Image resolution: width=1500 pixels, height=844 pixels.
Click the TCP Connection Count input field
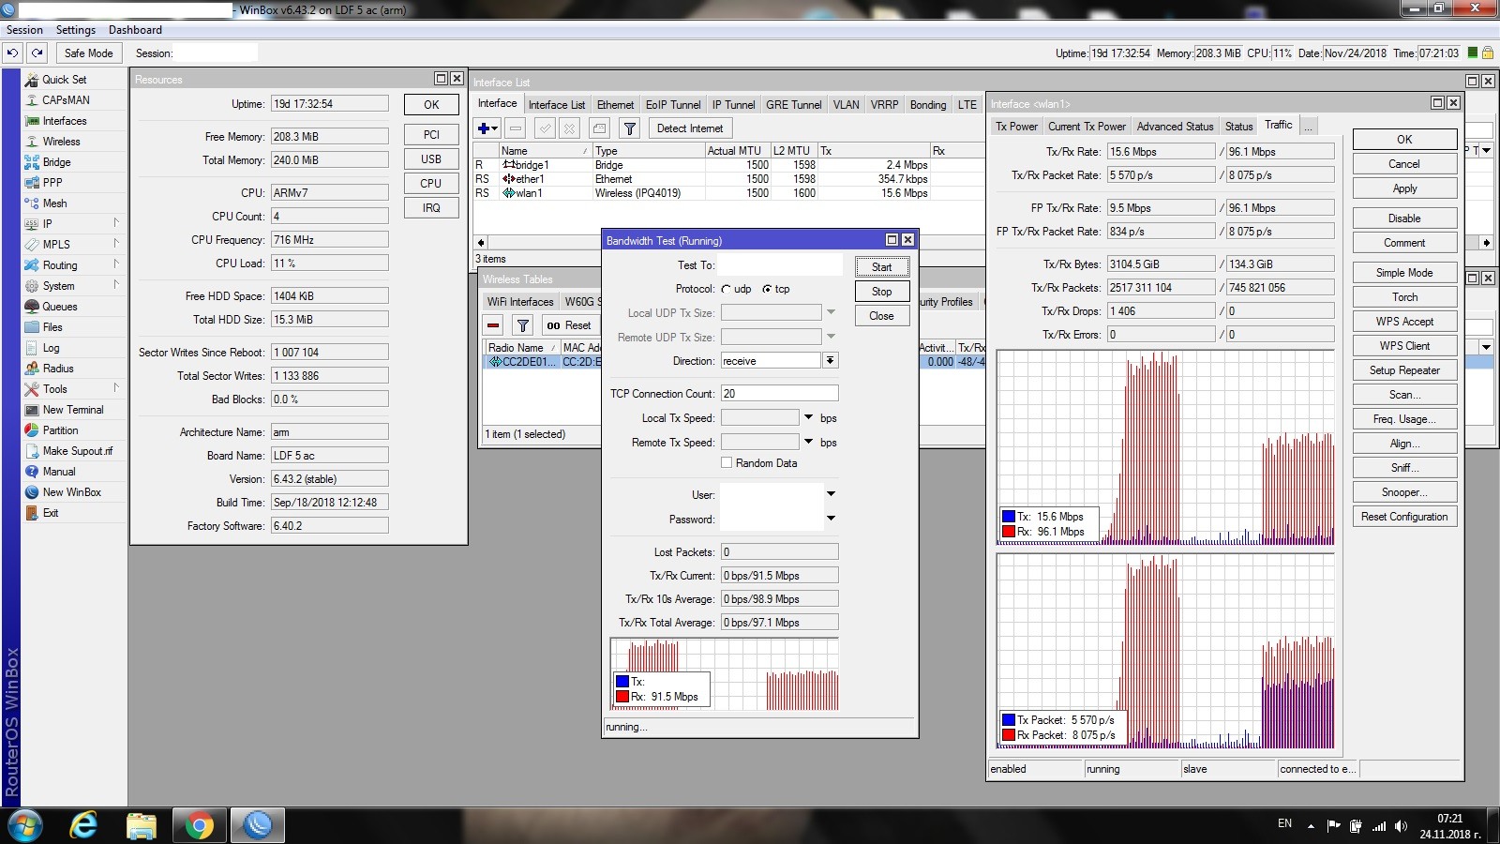(x=779, y=394)
